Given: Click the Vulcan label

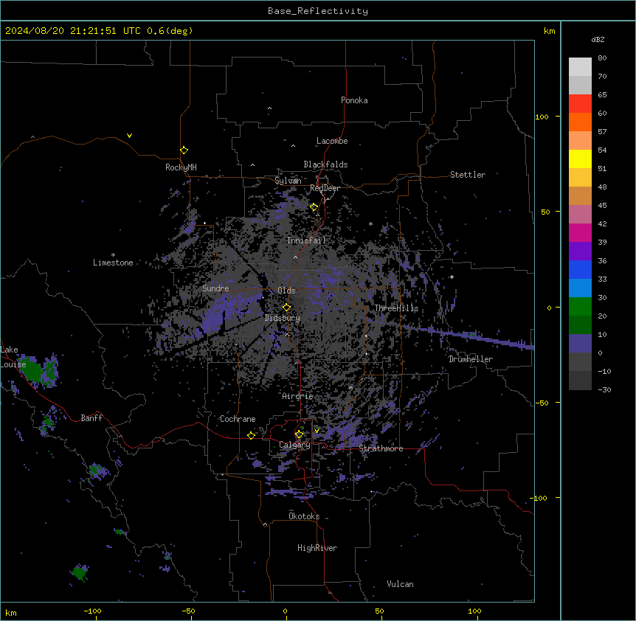Looking at the screenshot, I should pos(401,584).
